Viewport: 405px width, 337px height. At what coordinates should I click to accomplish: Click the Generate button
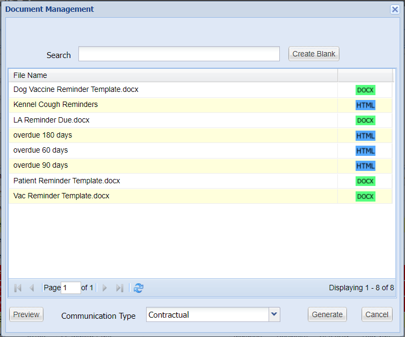point(327,314)
